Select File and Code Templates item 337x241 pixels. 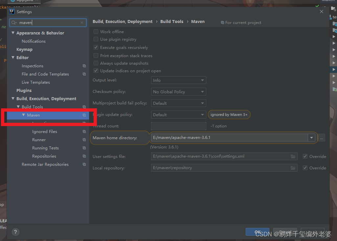pos(45,74)
